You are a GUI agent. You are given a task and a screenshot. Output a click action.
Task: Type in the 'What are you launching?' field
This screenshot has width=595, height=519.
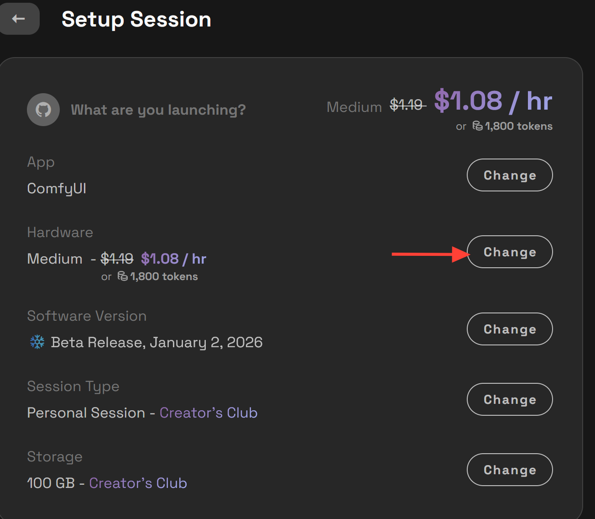click(158, 110)
